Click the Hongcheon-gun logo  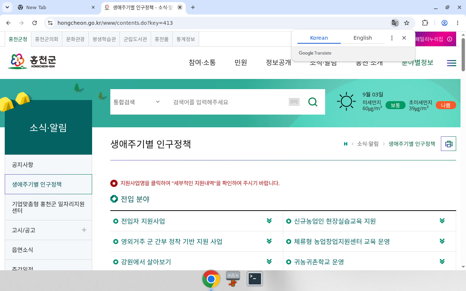32,62
